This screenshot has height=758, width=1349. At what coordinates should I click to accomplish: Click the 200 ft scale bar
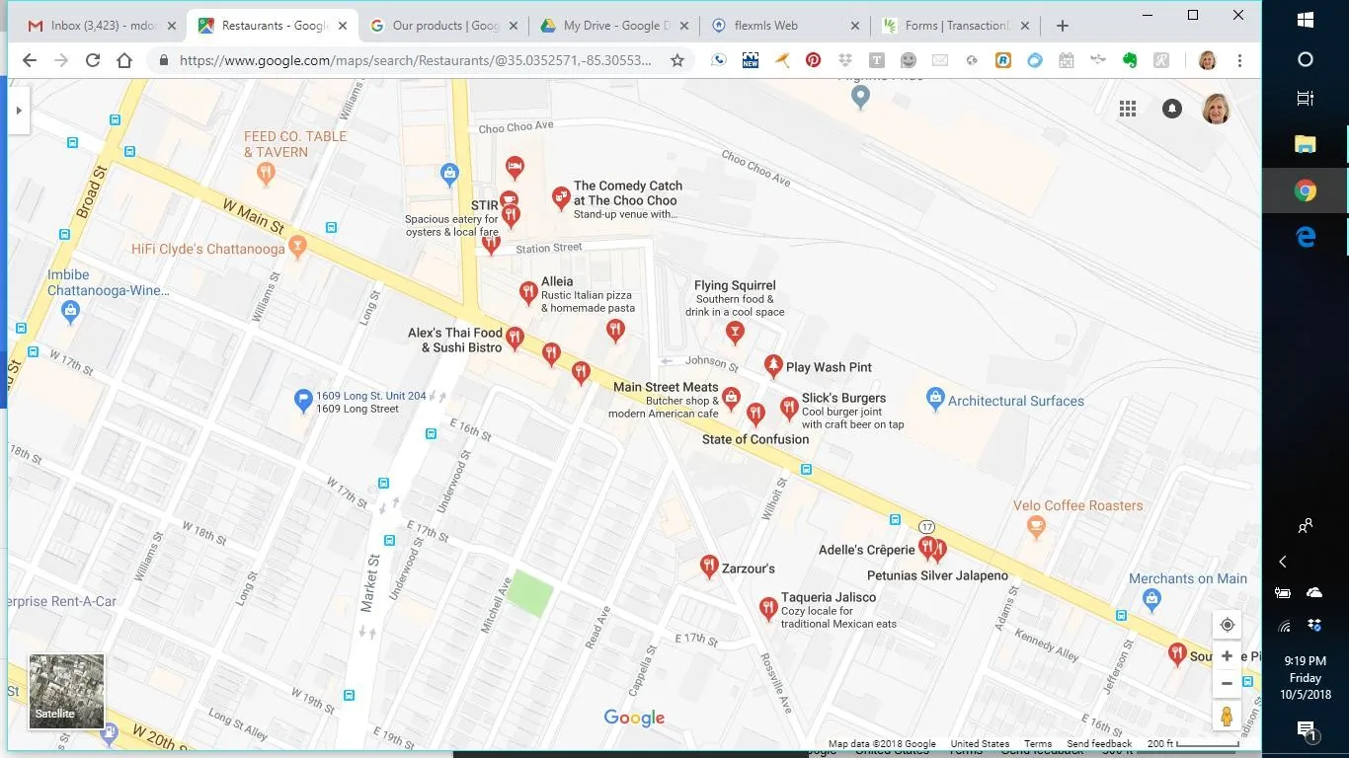[1193, 744]
